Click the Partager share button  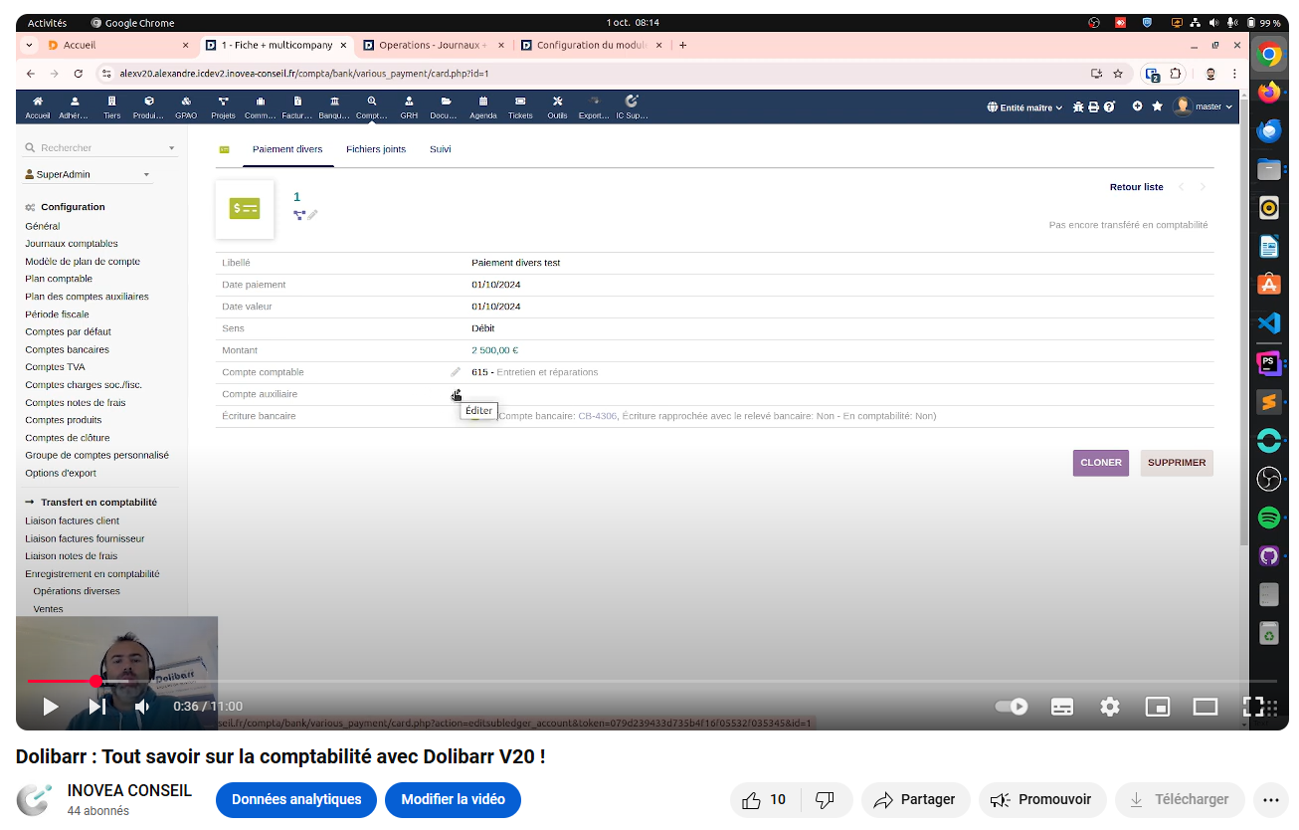[916, 799]
